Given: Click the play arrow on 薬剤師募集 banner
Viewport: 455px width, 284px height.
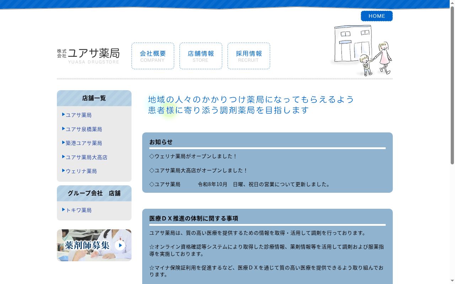Looking at the screenshot, I should 120,245.
